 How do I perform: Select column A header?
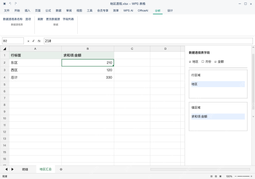pos(35,49)
